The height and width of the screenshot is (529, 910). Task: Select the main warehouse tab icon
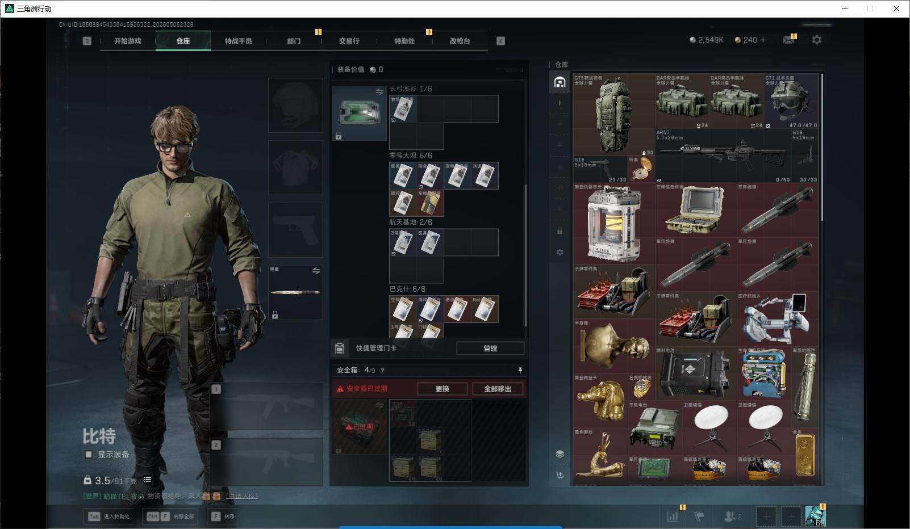[x=560, y=82]
